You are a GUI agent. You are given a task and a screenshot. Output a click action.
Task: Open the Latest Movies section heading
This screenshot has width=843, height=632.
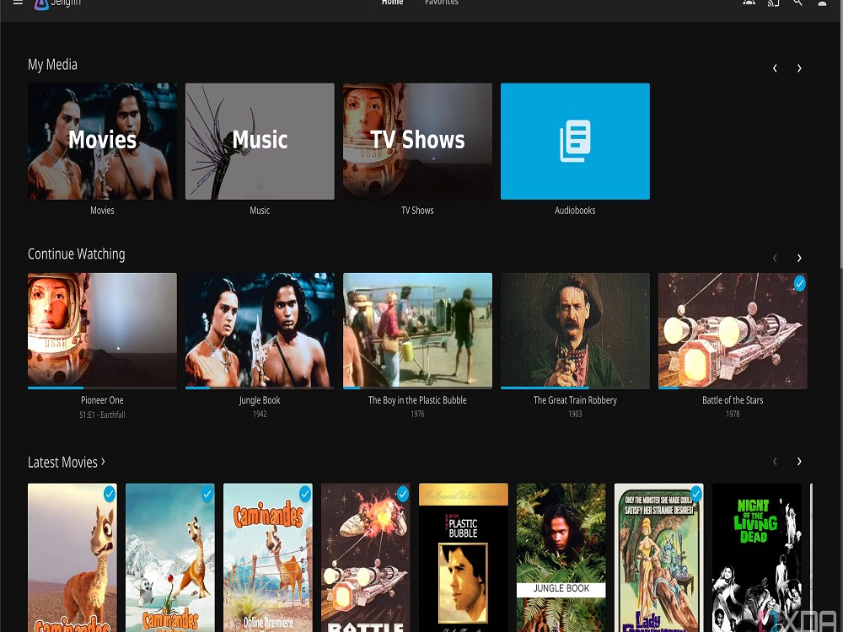66,462
